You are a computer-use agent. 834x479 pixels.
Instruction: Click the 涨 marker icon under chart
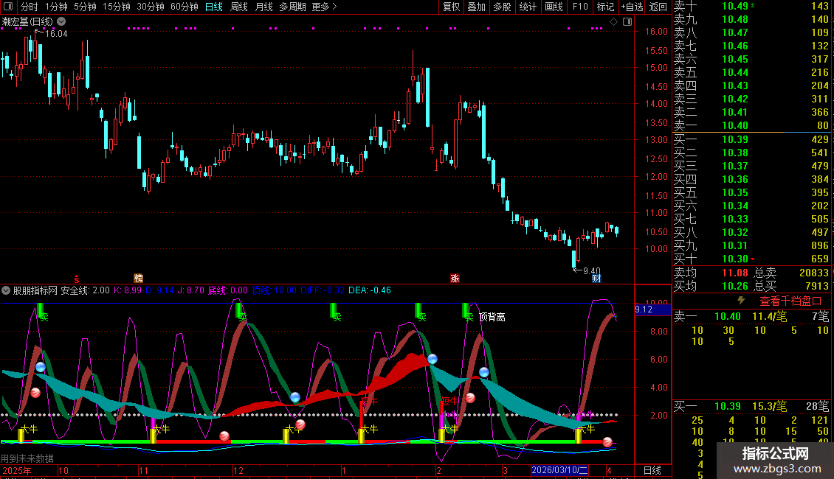pos(455,278)
